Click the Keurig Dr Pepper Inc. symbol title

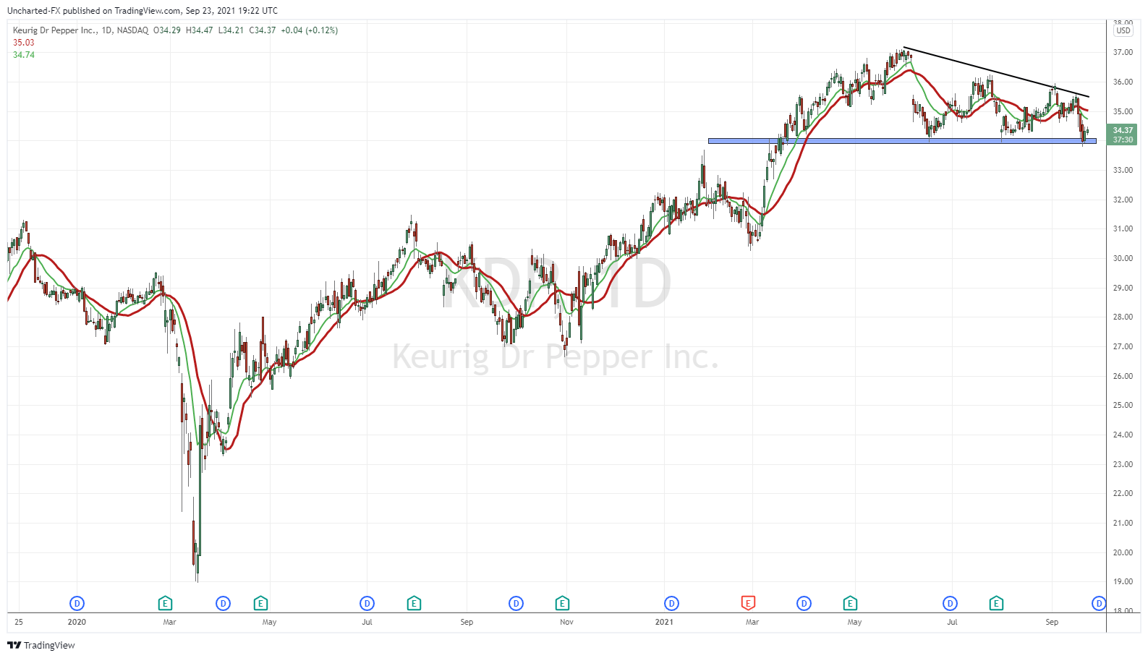[x=55, y=30]
